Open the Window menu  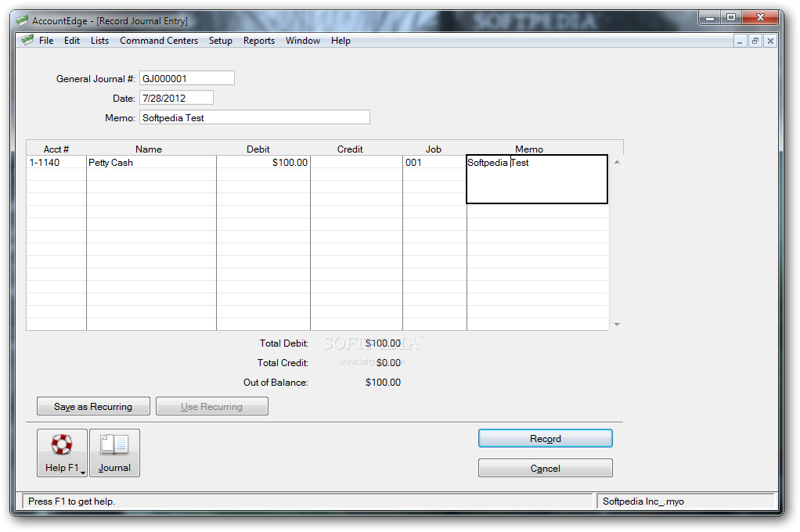[303, 41]
